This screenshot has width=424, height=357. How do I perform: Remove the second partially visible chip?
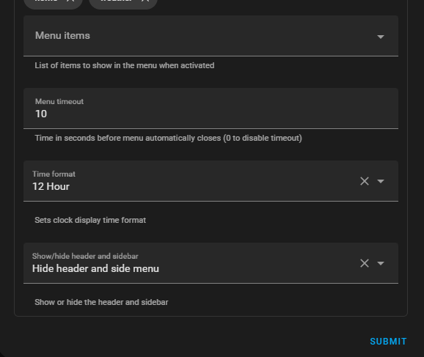(145, 1)
